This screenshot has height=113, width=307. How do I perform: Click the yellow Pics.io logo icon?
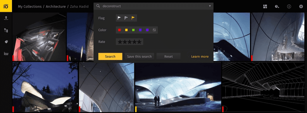[x=6, y=6]
